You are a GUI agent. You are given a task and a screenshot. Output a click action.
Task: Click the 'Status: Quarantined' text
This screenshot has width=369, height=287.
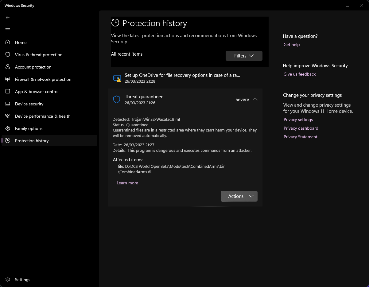click(130, 125)
